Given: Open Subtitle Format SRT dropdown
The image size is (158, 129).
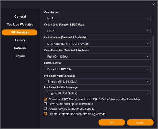Looking at the screenshot, I should click(x=97, y=69).
